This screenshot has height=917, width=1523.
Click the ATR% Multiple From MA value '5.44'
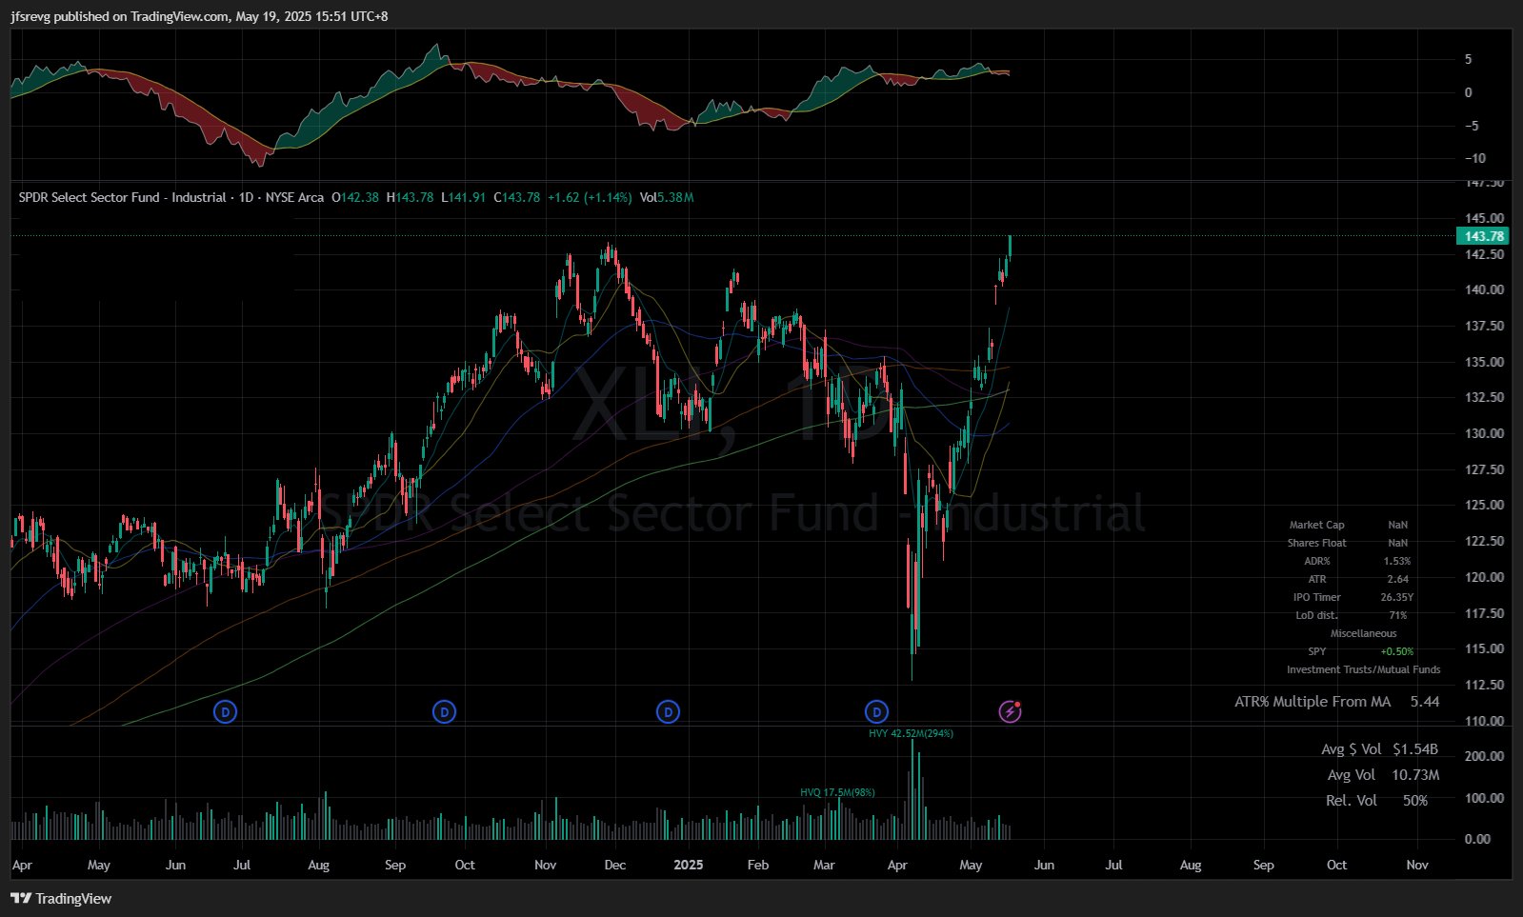pos(1425,702)
